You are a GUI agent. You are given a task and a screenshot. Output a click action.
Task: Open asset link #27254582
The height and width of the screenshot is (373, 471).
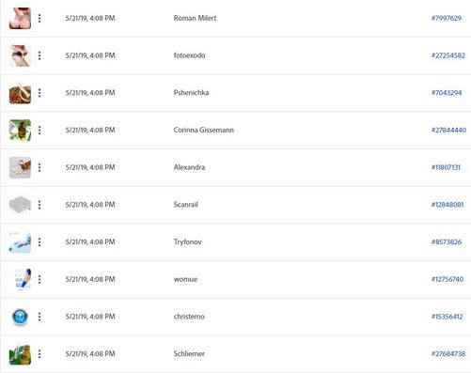(448, 55)
